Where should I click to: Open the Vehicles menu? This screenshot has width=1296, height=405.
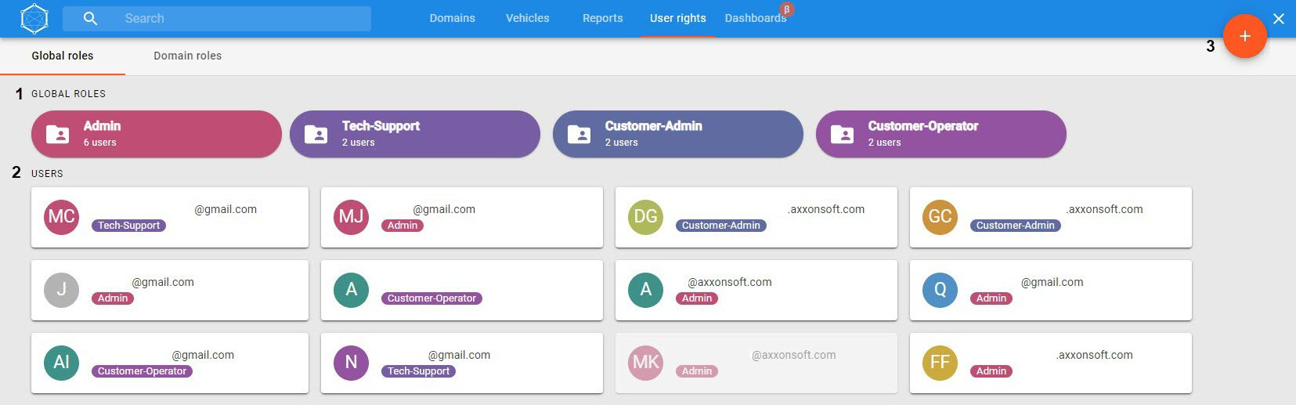[527, 18]
